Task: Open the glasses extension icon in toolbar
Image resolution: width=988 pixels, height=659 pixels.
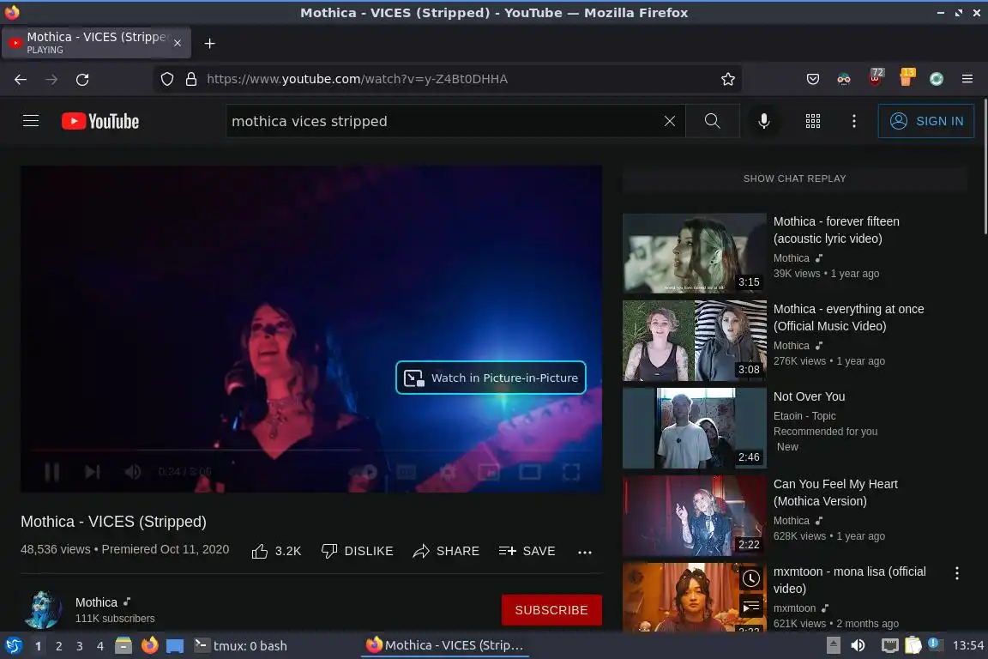Action: pos(844,79)
